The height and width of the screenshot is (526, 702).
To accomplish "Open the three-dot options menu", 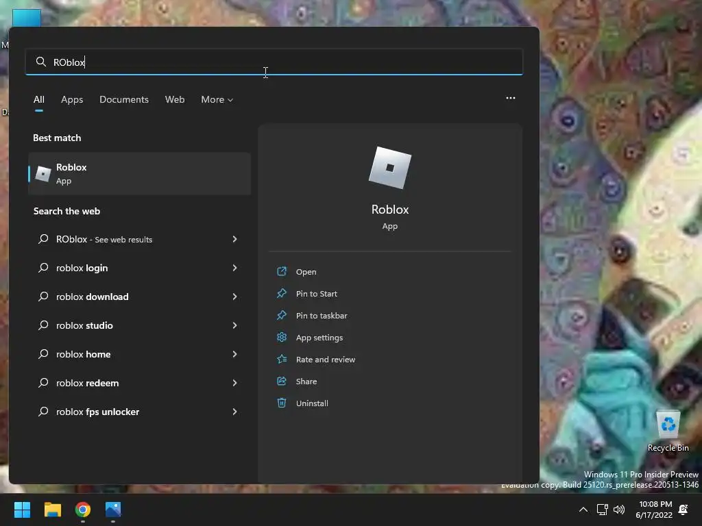I will (x=510, y=98).
